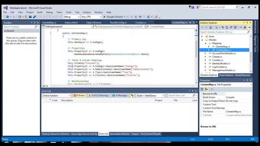Open the Build menu

[x=40, y=12]
